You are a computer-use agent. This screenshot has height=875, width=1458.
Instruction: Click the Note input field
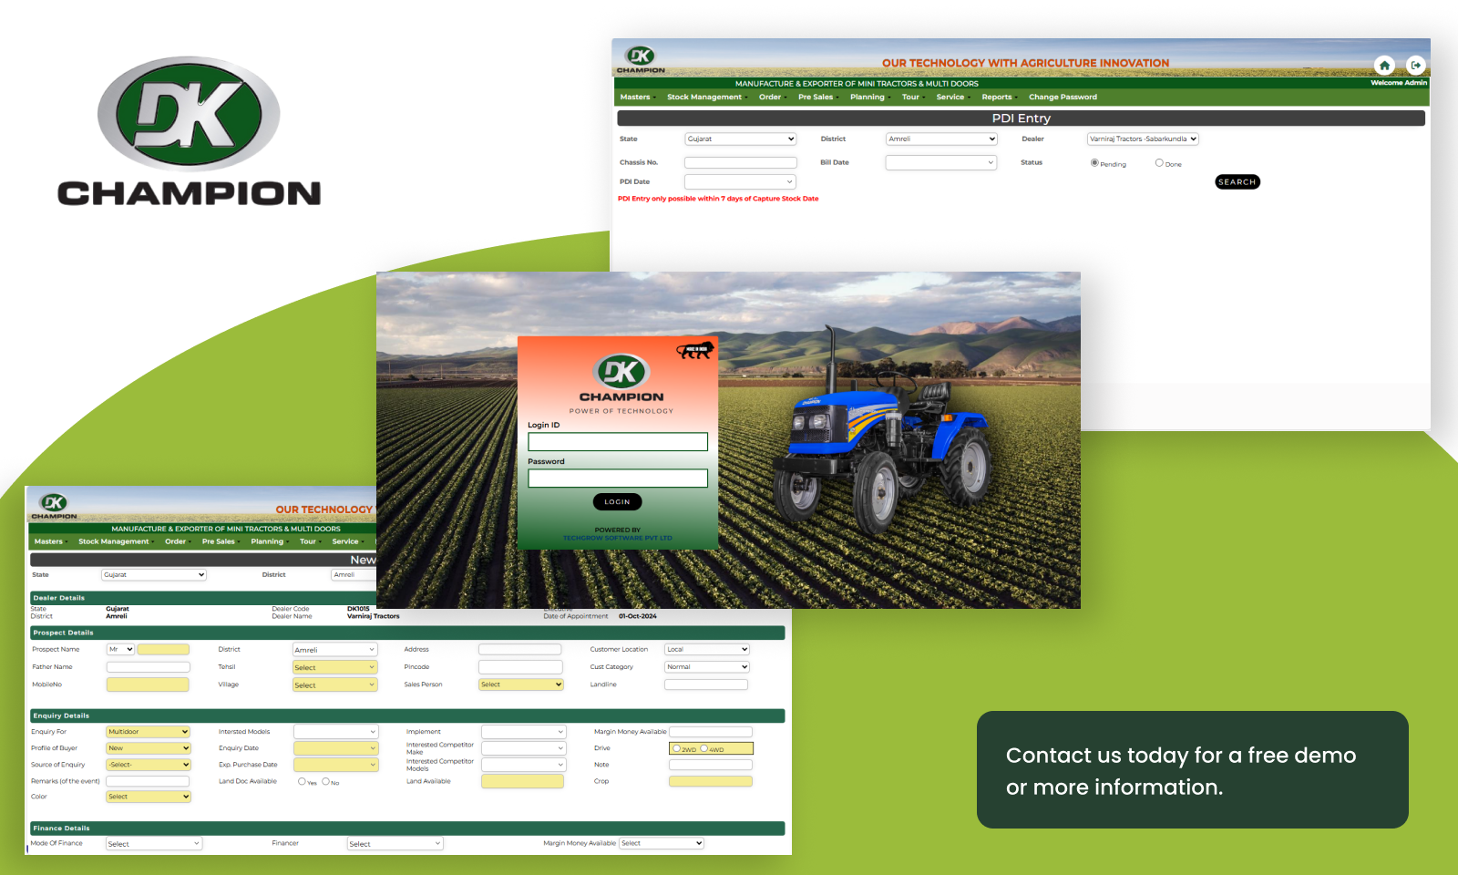(x=711, y=765)
